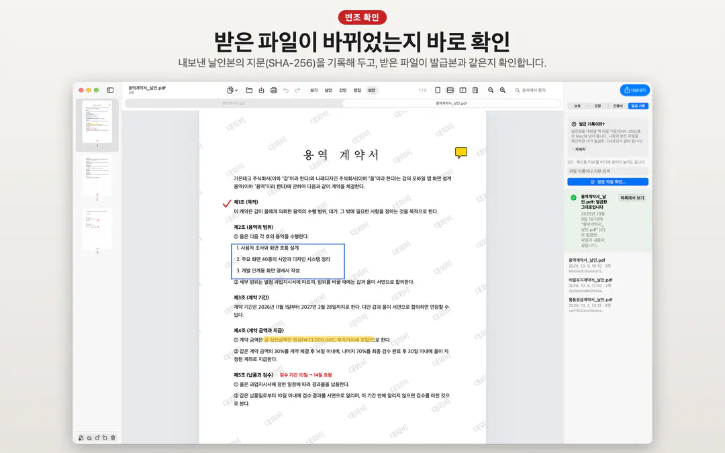Viewport: 725px width, 453px height.
Task: Click the trash delete page icon
Action: tap(113, 438)
